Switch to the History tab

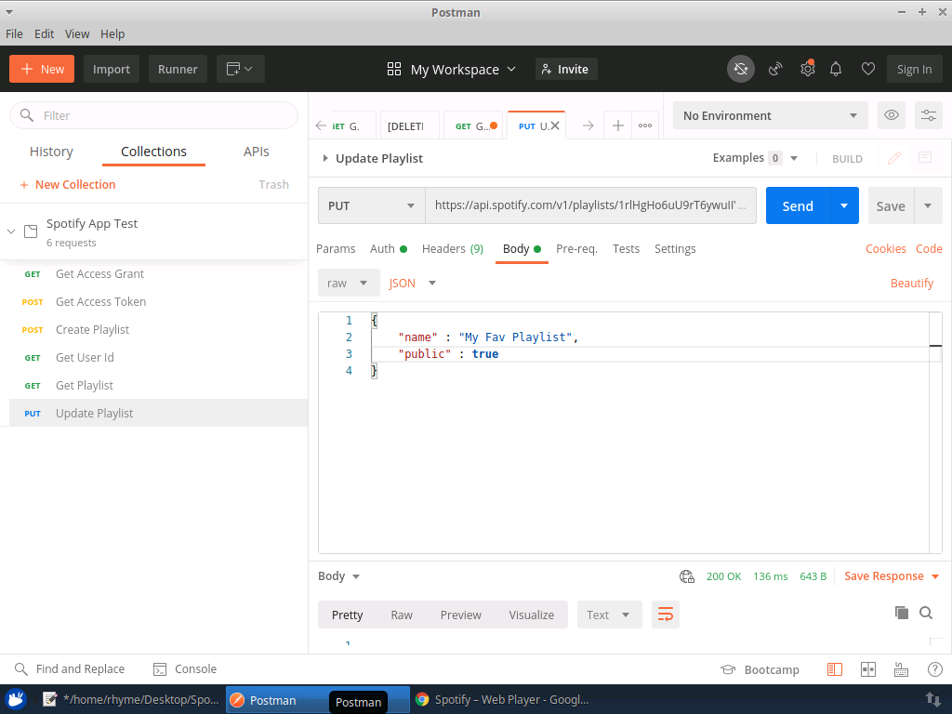51,152
